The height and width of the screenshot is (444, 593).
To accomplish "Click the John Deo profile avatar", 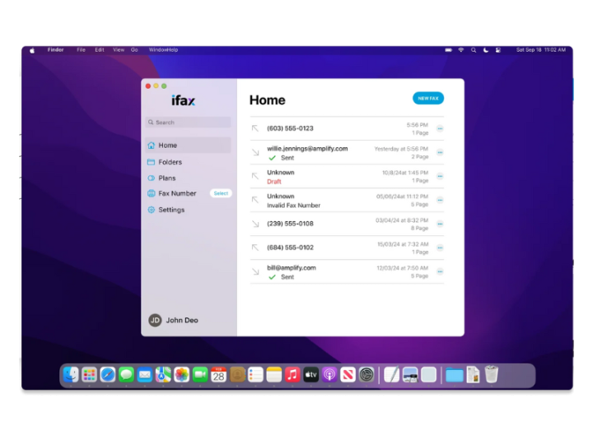I will pos(155,320).
